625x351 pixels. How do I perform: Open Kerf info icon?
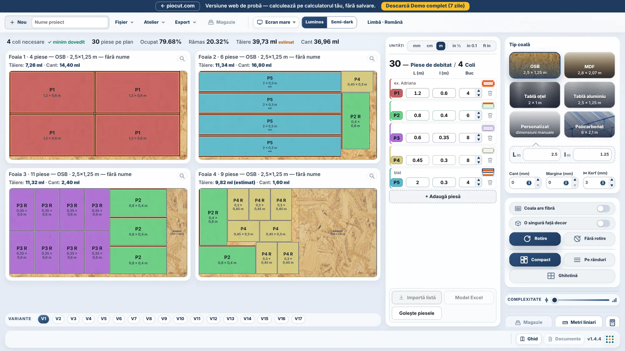[x=603, y=183]
